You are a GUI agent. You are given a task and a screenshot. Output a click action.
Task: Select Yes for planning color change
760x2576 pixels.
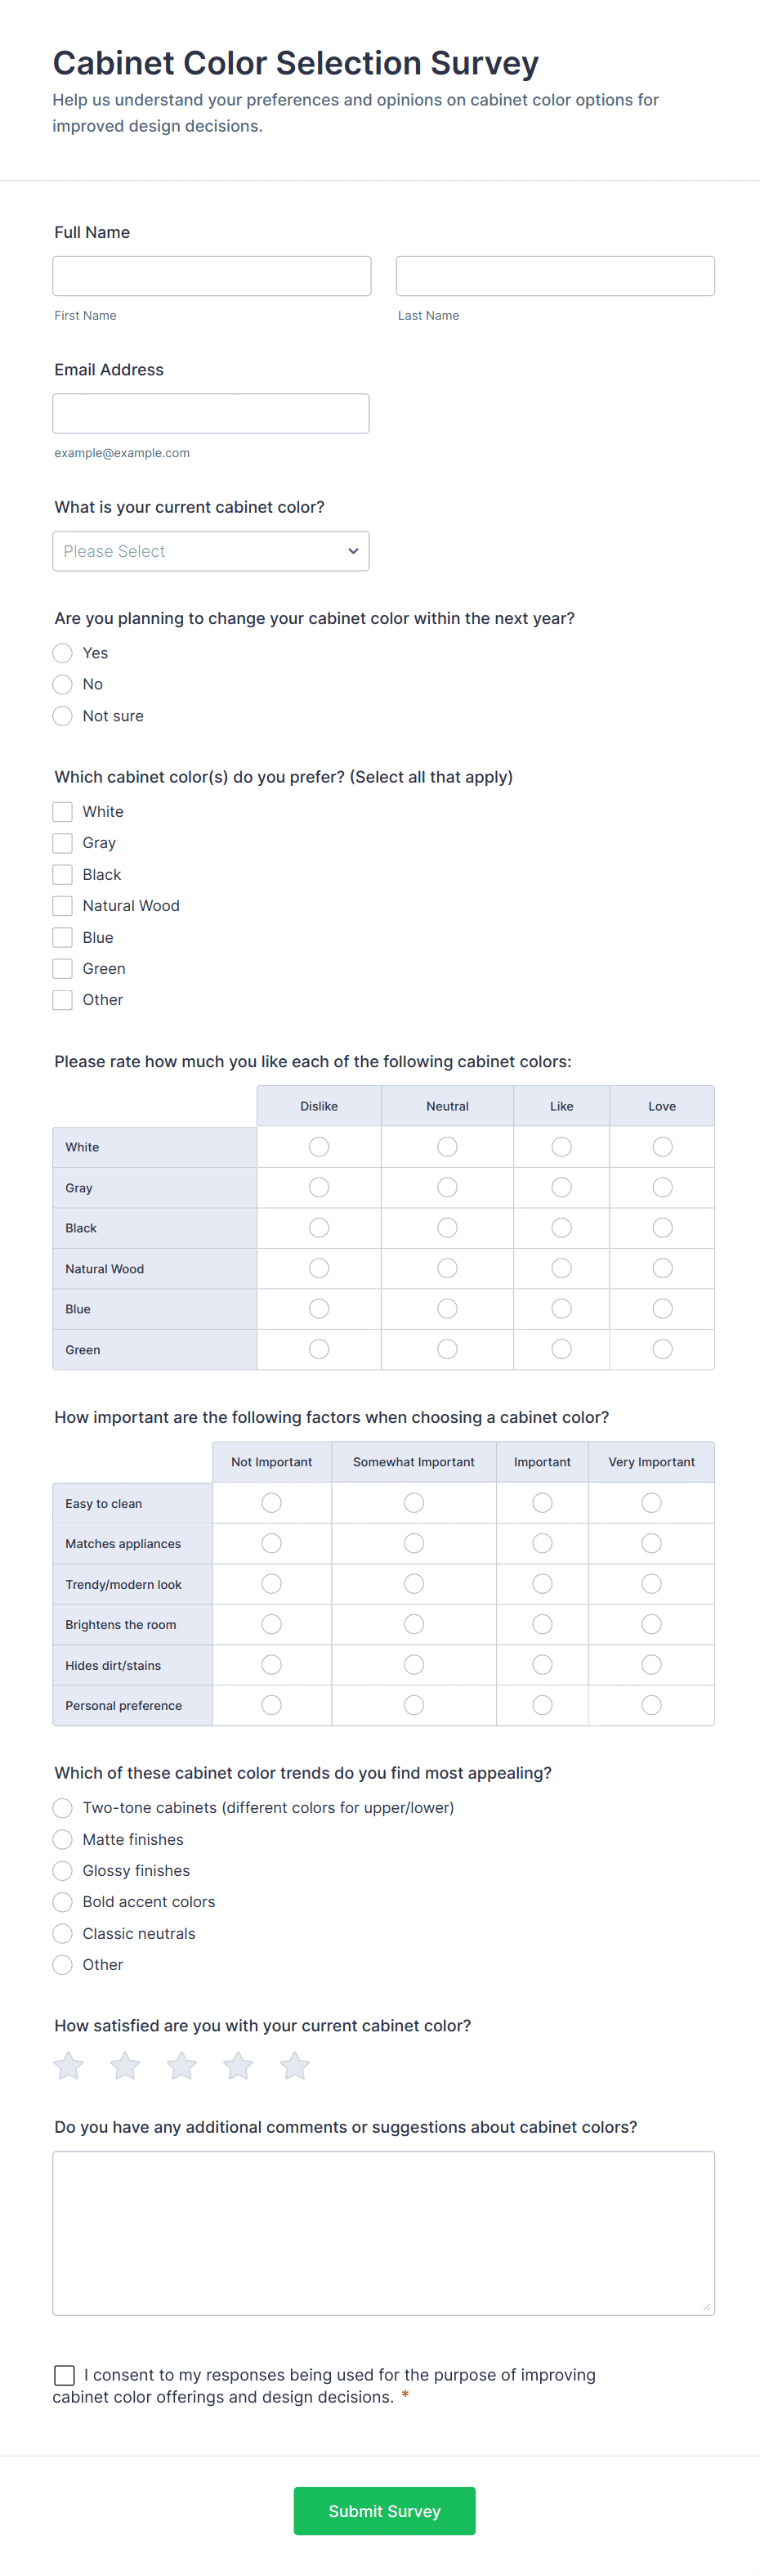pyautogui.click(x=62, y=653)
